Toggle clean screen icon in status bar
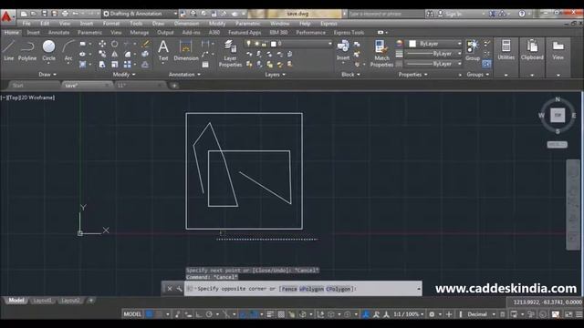584x328 pixels. point(568,314)
